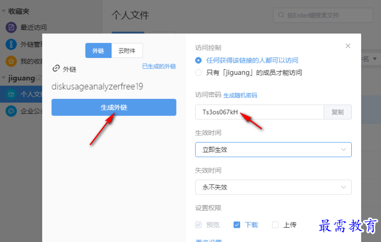Viewport: 381px width, 242px height.
Task: Click the file name diskusageanalyzerfree19
Action: 97,86
